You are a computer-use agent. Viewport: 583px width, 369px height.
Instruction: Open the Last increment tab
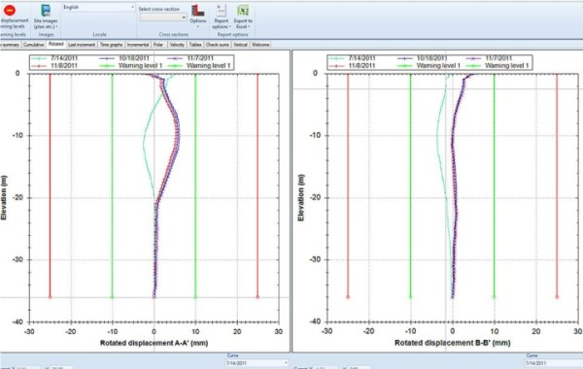[82, 45]
